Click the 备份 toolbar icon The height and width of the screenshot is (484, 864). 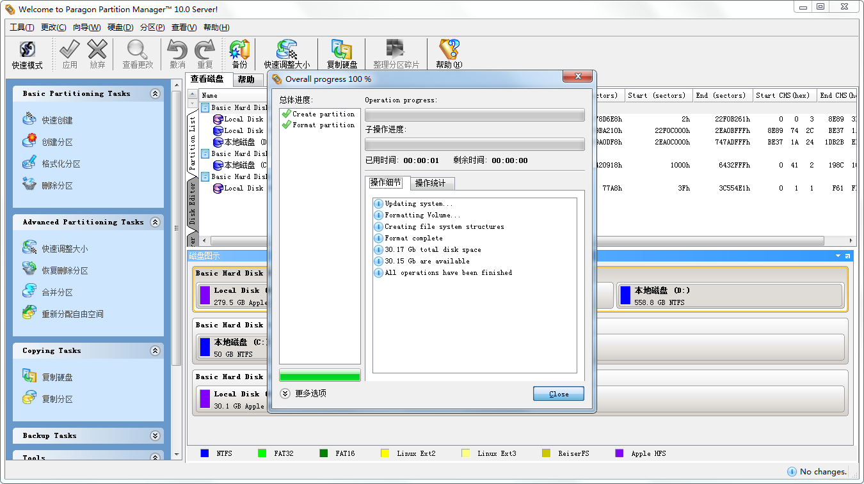click(x=239, y=49)
